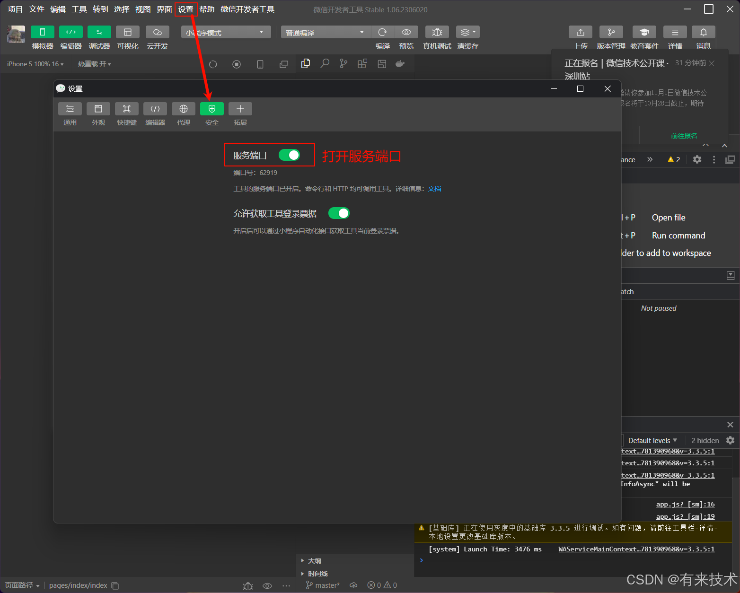Open the iPhone 5 device dropdown
The image size is (740, 593).
(35, 64)
